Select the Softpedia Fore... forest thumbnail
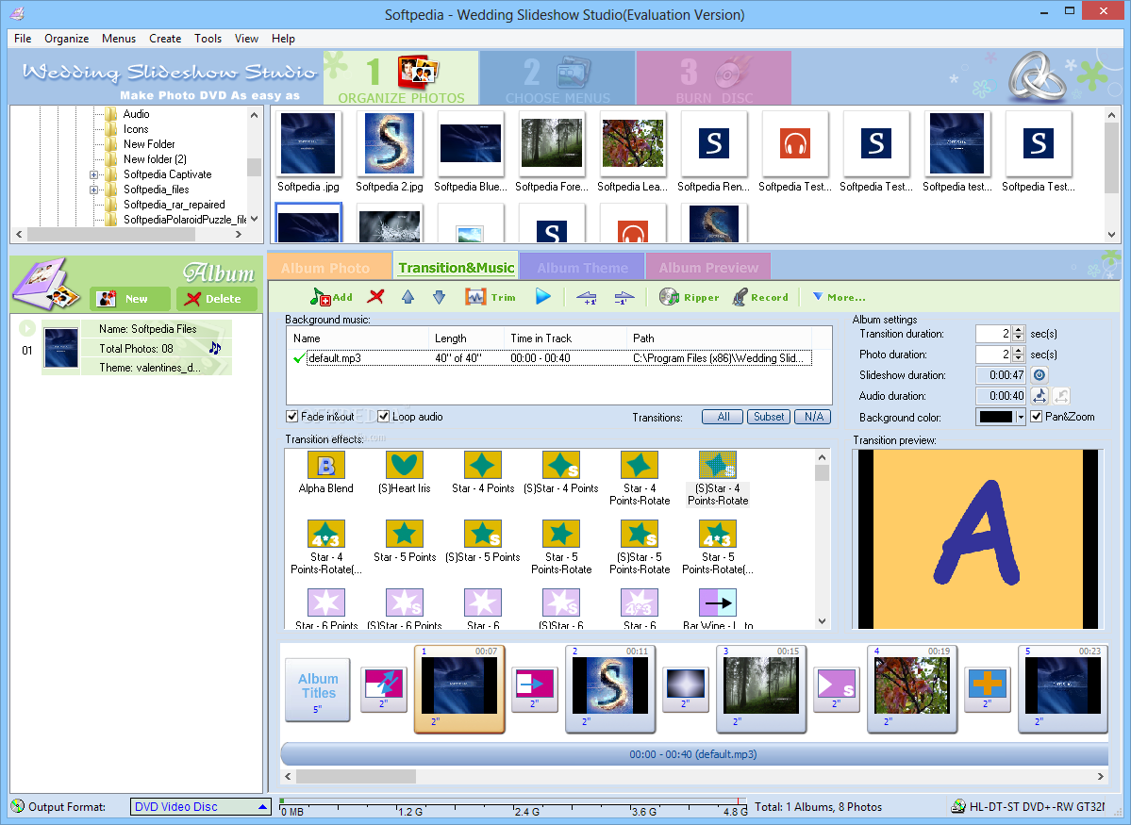This screenshot has width=1131, height=825. point(552,152)
